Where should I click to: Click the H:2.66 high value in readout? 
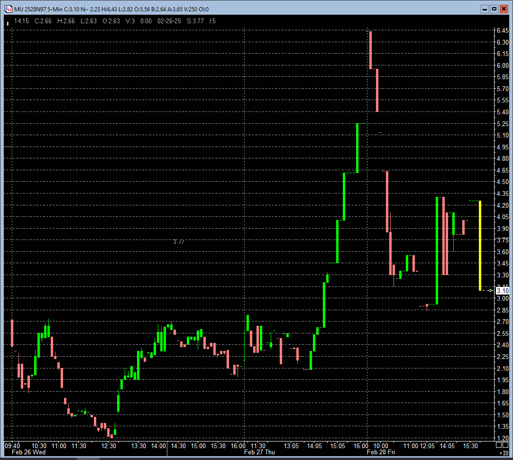click(66, 21)
